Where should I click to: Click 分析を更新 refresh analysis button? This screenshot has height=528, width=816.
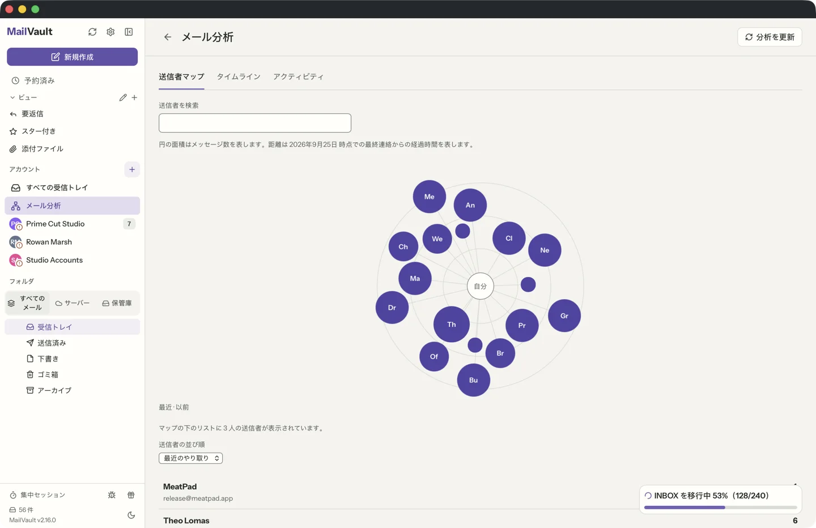770,37
